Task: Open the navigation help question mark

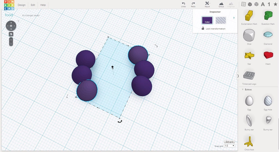Action: point(18,21)
